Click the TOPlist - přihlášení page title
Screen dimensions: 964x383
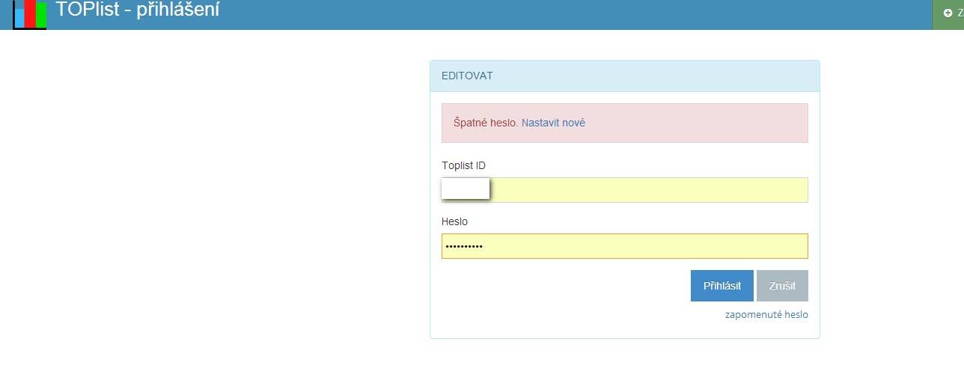point(138,10)
